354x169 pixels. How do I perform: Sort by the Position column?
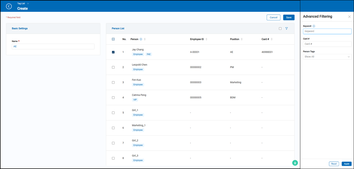[242, 39]
